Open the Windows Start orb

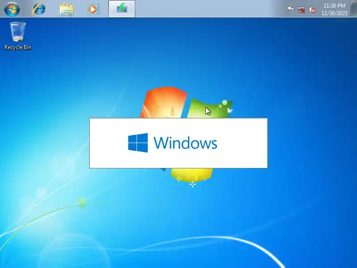12,8
